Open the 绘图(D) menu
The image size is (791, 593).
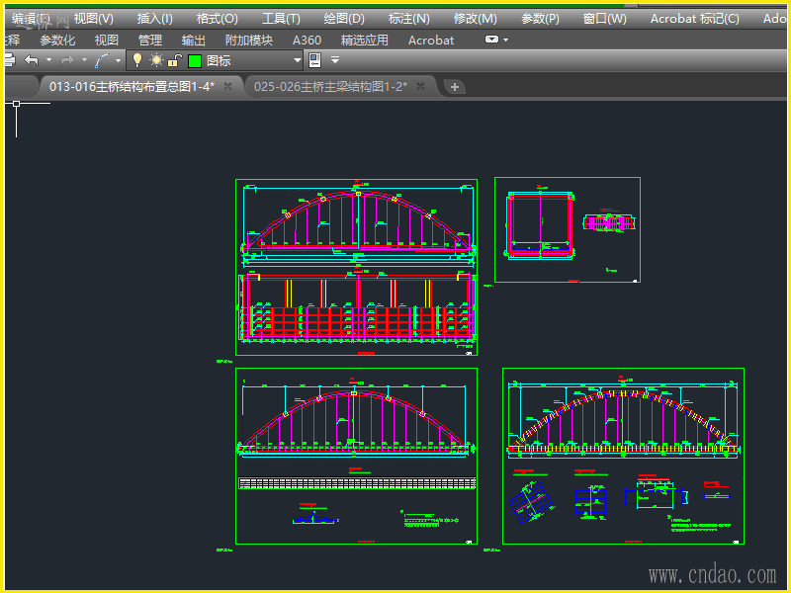tap(343, 18)
